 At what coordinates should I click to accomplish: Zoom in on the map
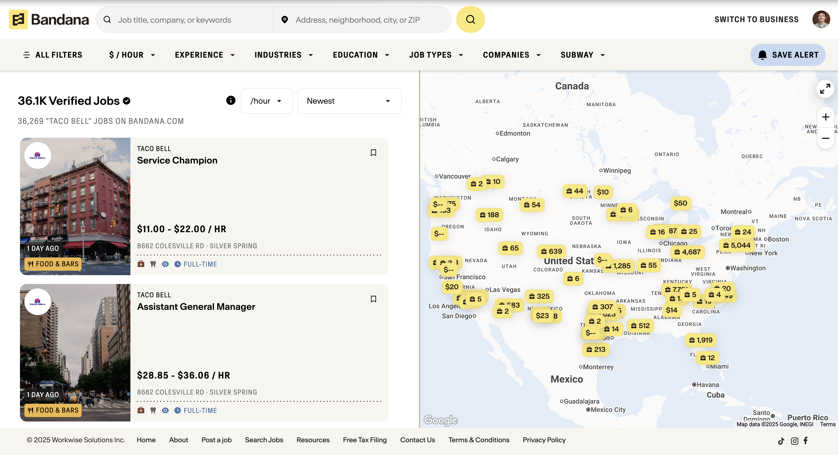tap(825, 117)
